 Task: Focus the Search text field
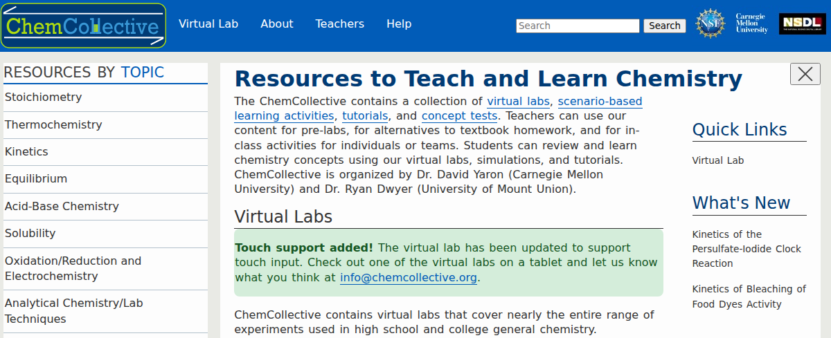click(578, 26)
